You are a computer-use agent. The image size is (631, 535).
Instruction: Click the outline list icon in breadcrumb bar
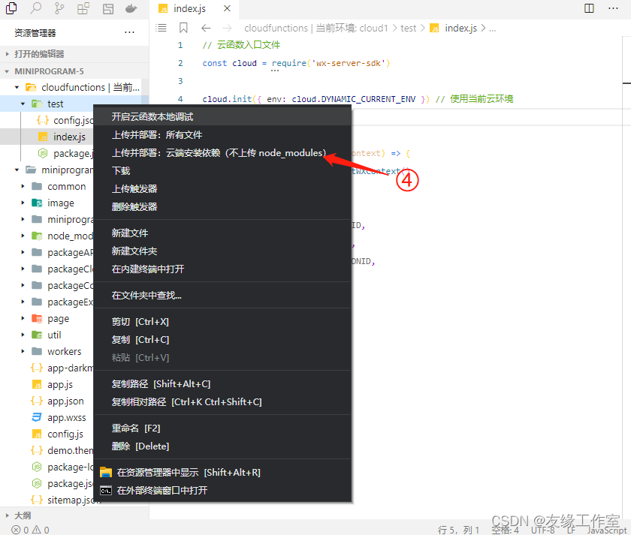161,28
